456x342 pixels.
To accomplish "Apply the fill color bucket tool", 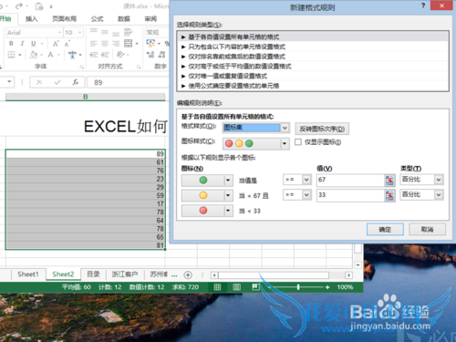I will tap(33, 55).
